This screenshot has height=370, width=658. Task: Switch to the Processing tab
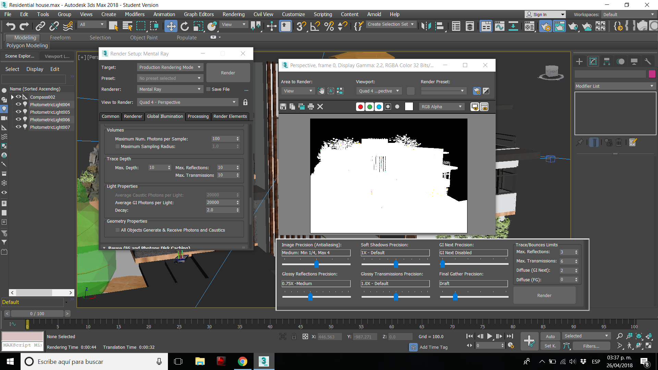click(x=198, y=116)
